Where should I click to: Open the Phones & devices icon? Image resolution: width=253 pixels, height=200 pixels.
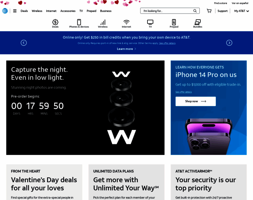click(79, 22)
